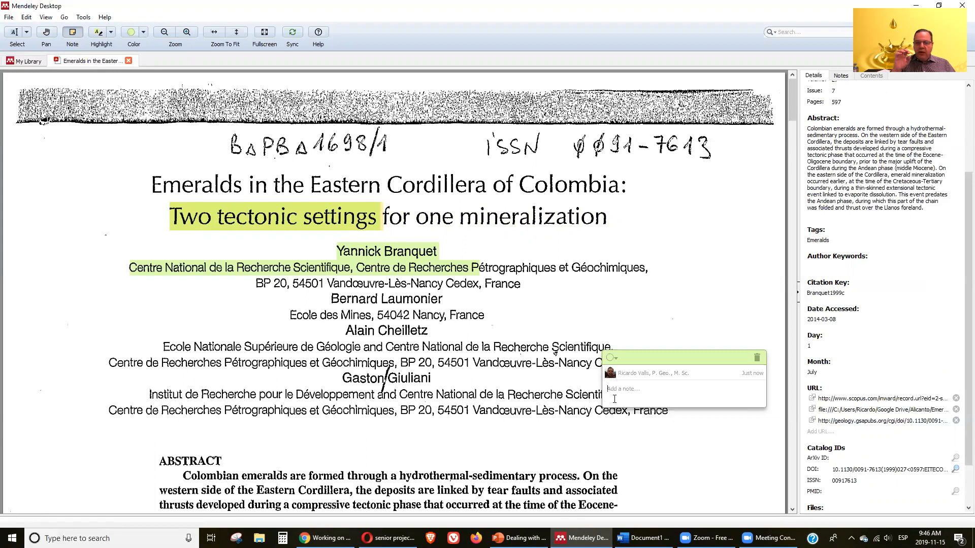
Task: Zoom out with the minus magnifier
Action: point(164,32)
